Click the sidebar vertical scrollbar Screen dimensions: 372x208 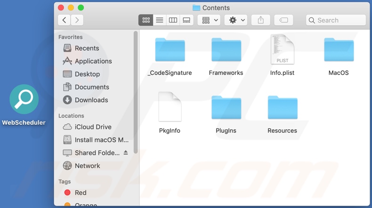(x=136, y=93)
